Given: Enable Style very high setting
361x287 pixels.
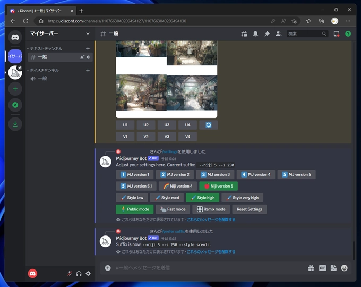Looking at the screenshot, I should 242,198.
